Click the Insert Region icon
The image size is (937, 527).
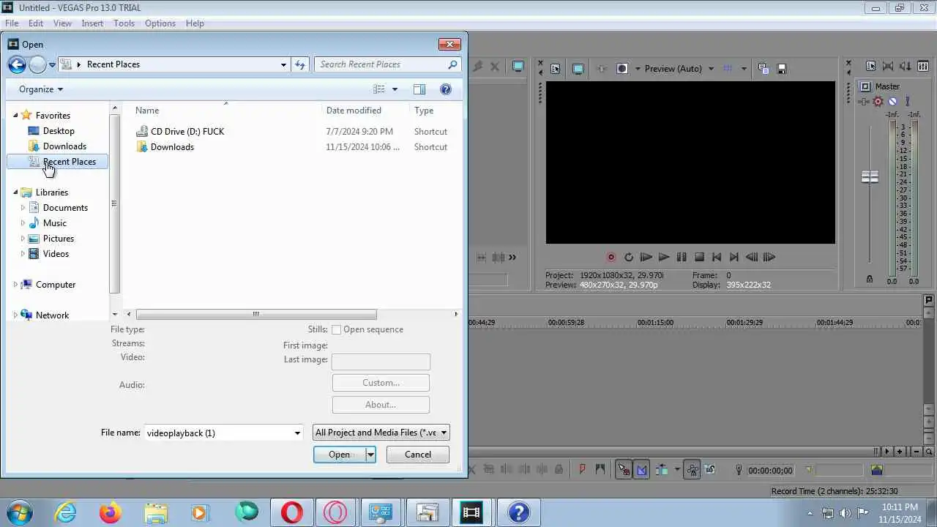click(600, 470)
